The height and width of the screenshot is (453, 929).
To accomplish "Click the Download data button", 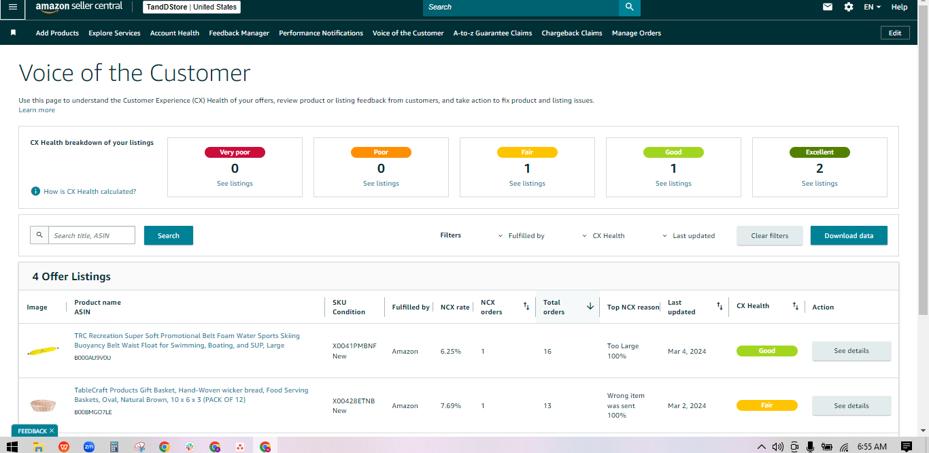I will tap(849, 235).
